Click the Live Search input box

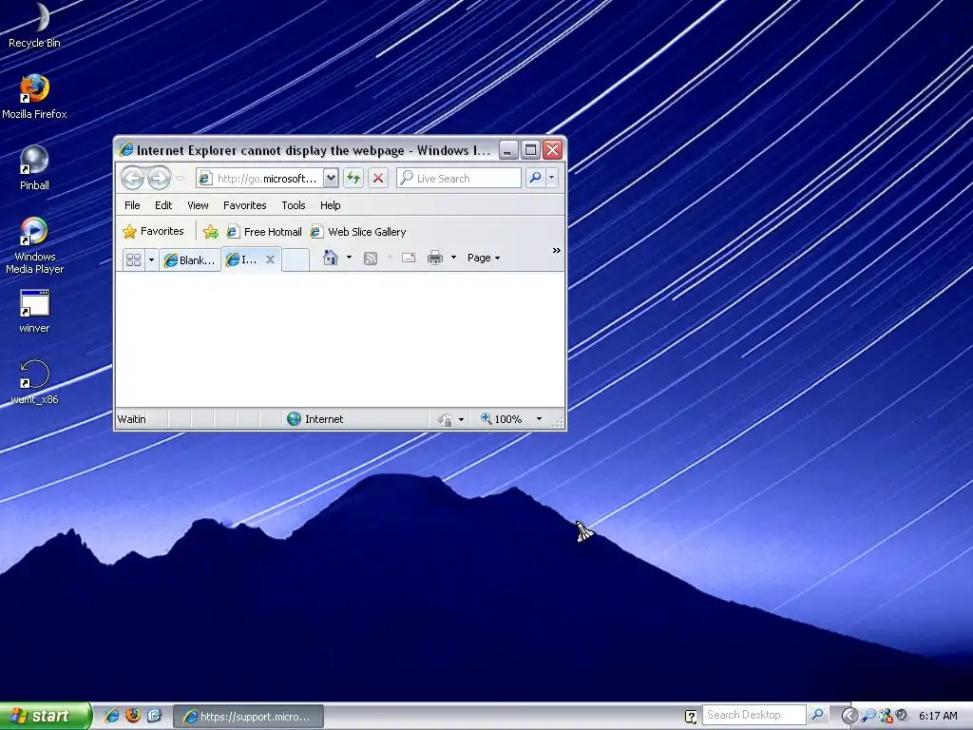pos(459,178)
